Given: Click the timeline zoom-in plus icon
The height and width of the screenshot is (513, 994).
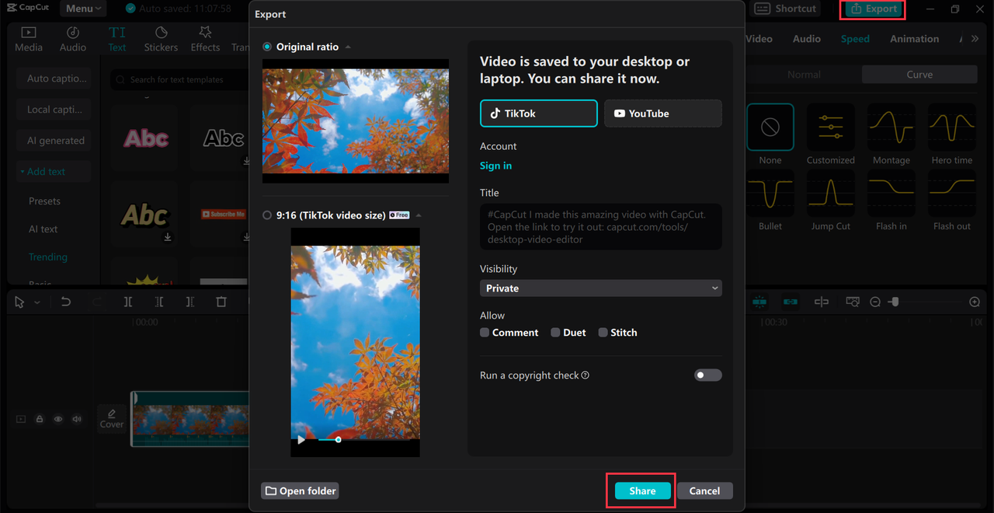Looking at the screenshot, I should [x=975, y=302].
